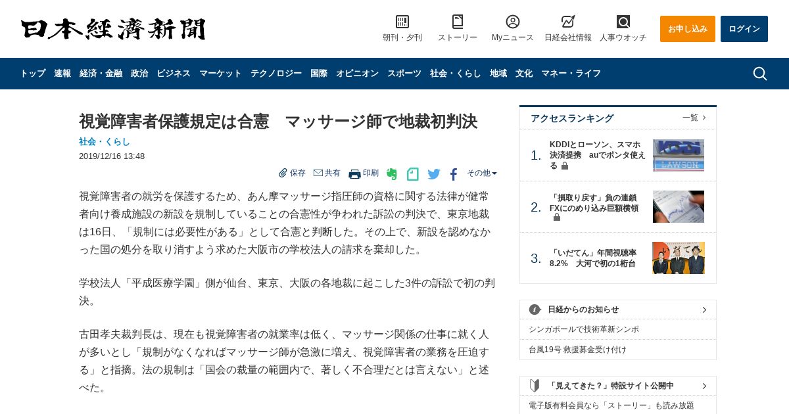Save article with the 保存 clip icon
Image resolution: width=789 pixels, height=414 pixels.
point(283,173)
